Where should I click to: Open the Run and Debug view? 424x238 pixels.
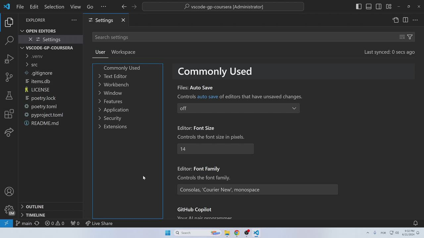(x=9, y=59)
